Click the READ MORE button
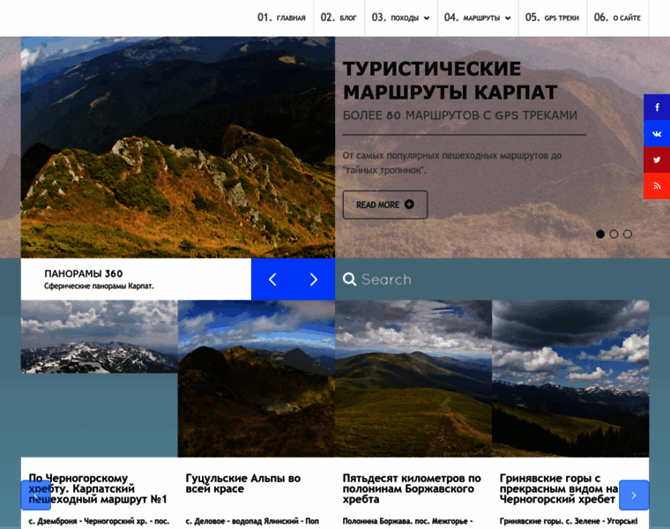The height and width of the screenshot is (529, 670). coord(385,205)
